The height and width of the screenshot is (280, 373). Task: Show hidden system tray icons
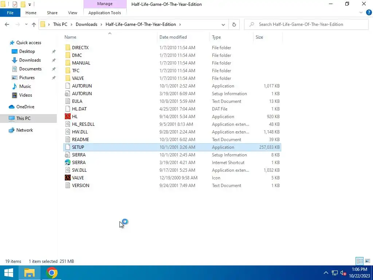pyautogui.click(x=326, y=273)
